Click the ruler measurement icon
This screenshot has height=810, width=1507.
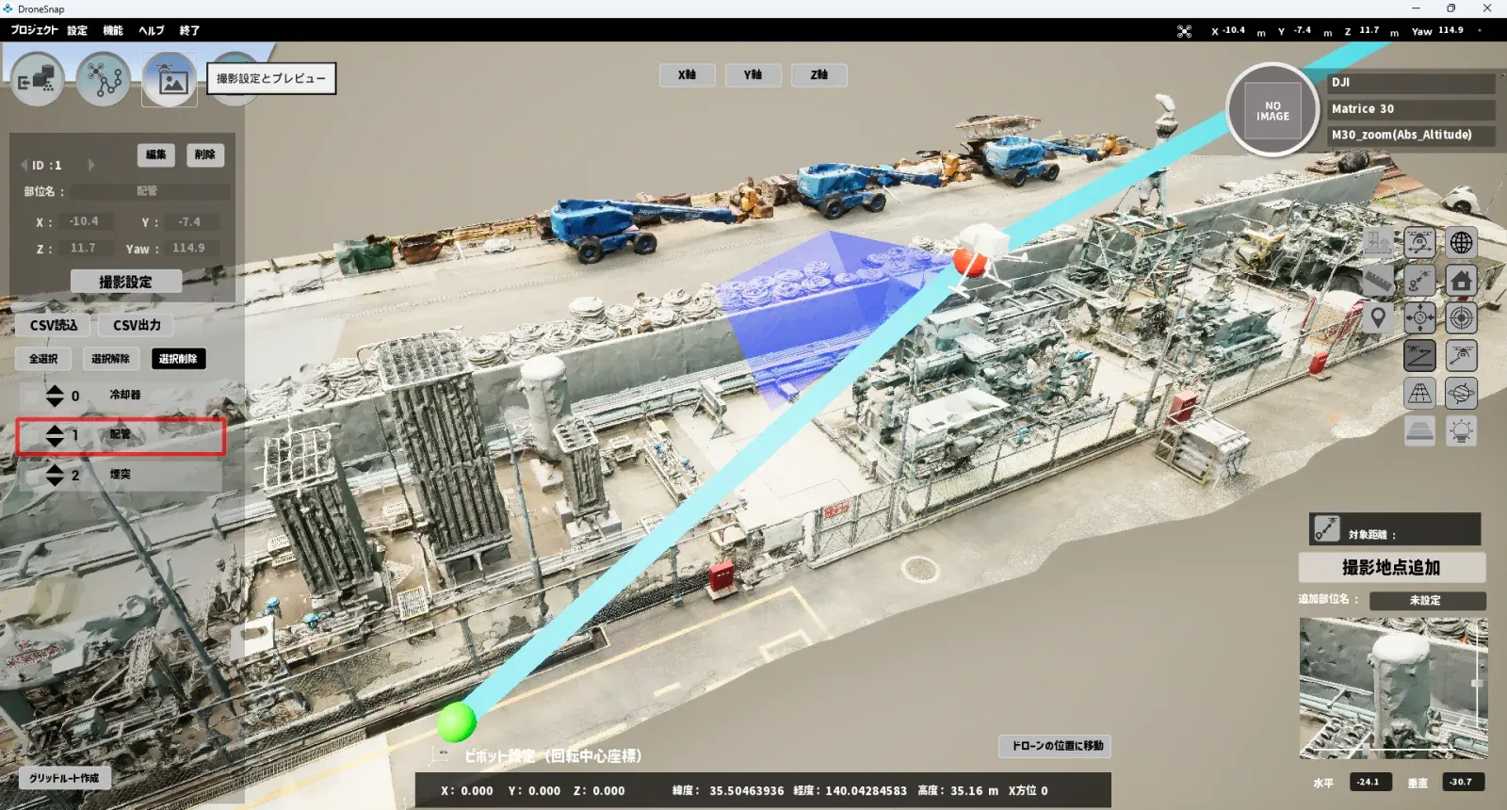(x=1378, y=281)
